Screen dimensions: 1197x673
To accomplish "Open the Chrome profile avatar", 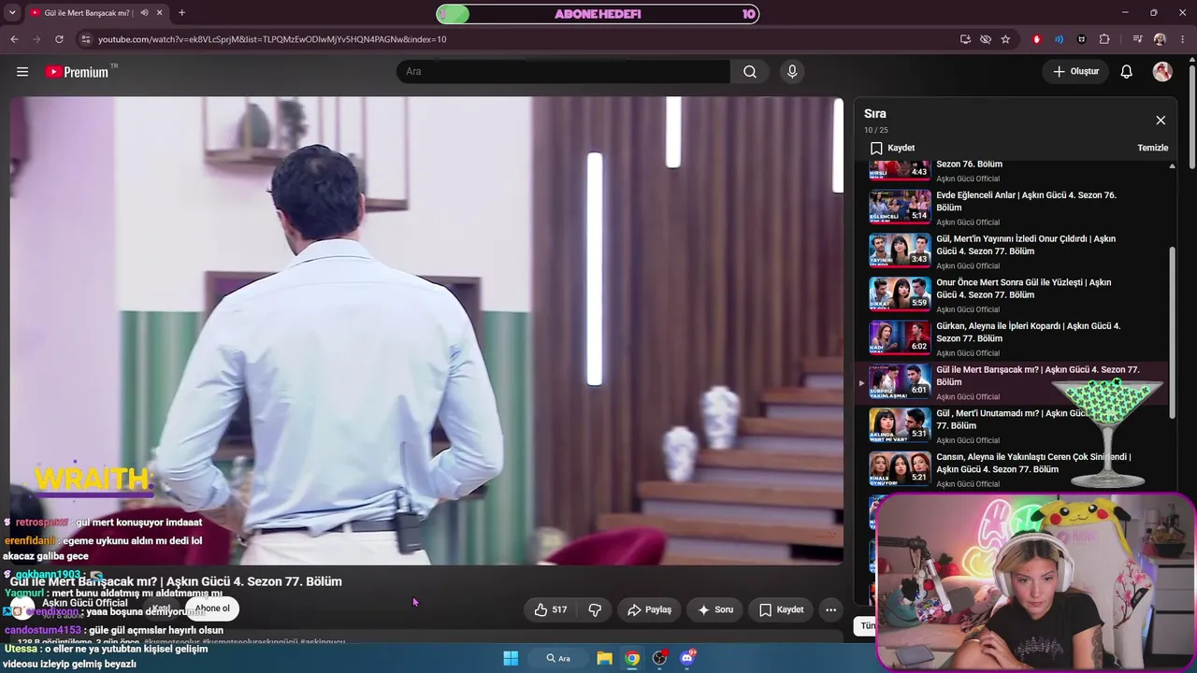I will (x=1160, y=39).
